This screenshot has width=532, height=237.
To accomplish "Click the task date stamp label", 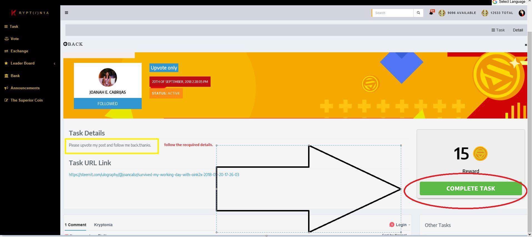I will coord(180,82).
